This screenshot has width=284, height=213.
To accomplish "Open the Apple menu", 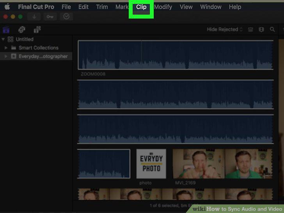I will point(7,7).
